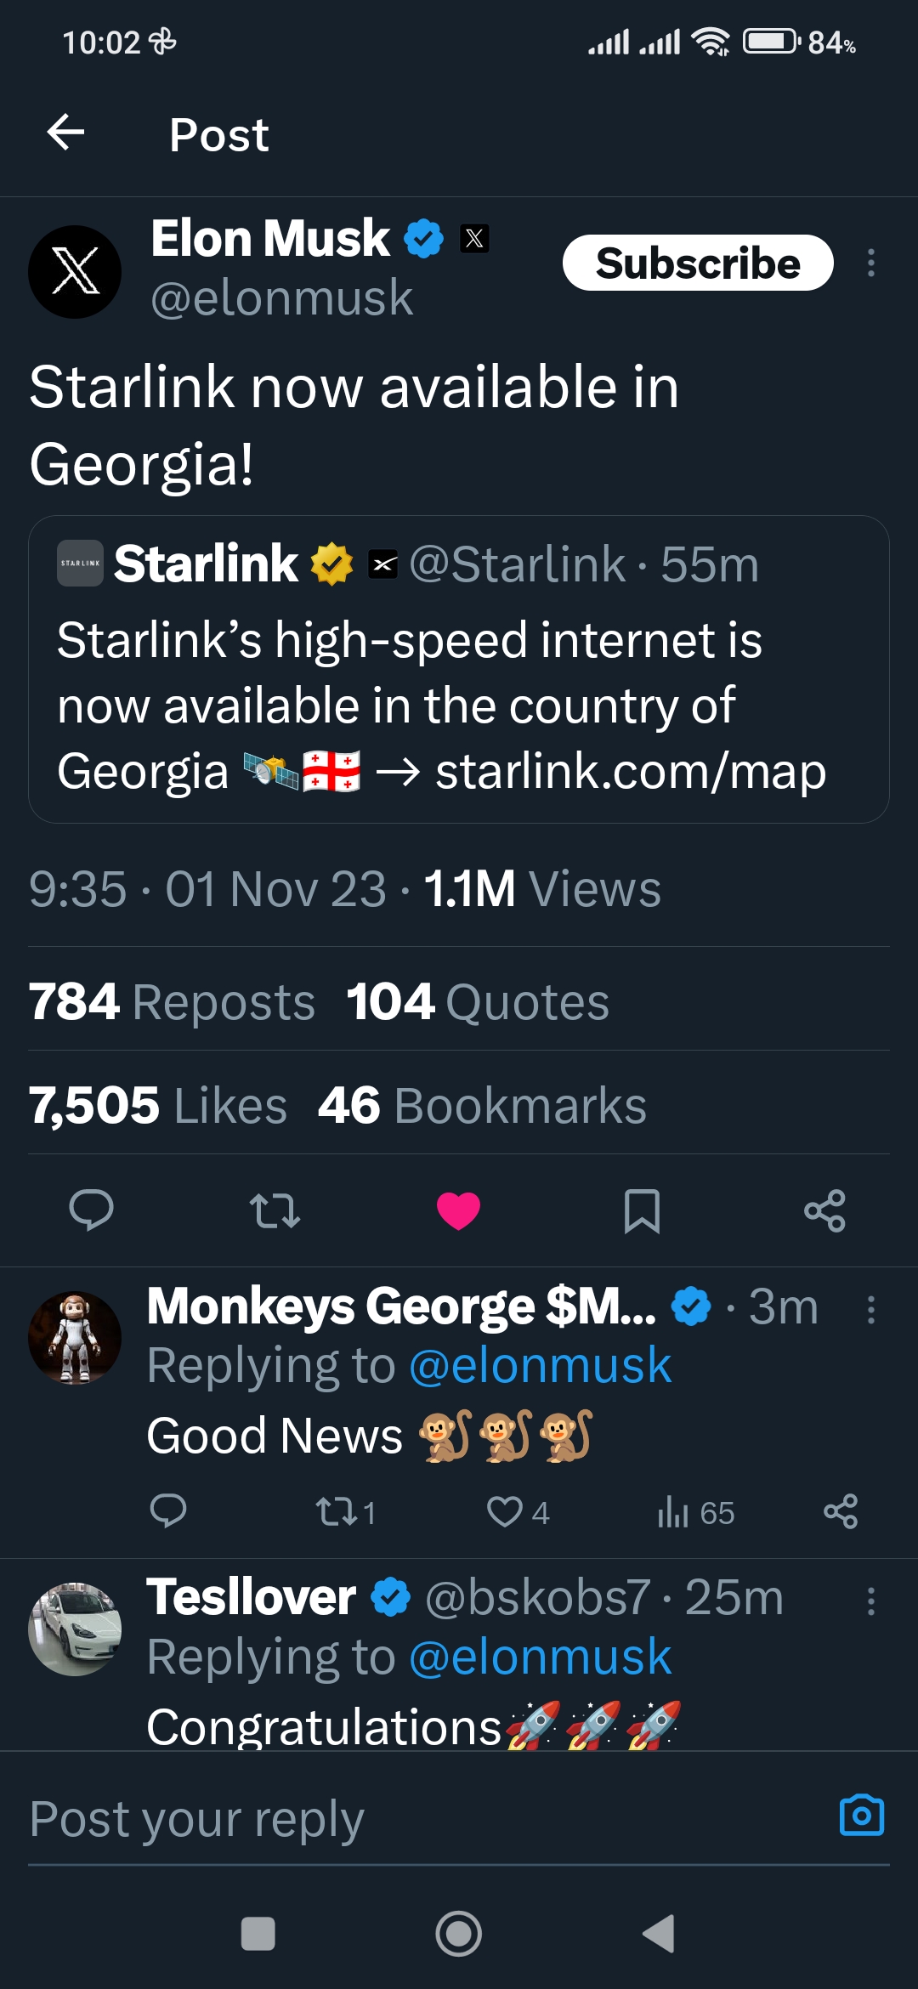918x1989 pixels.
Task: Open the camera icon in reply bar
Action: 861,1816
